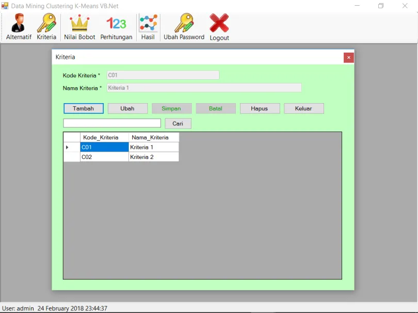Click the Kode_Kriteria column header
This screenshot has width=418, height=313.
tap(104, 137)
